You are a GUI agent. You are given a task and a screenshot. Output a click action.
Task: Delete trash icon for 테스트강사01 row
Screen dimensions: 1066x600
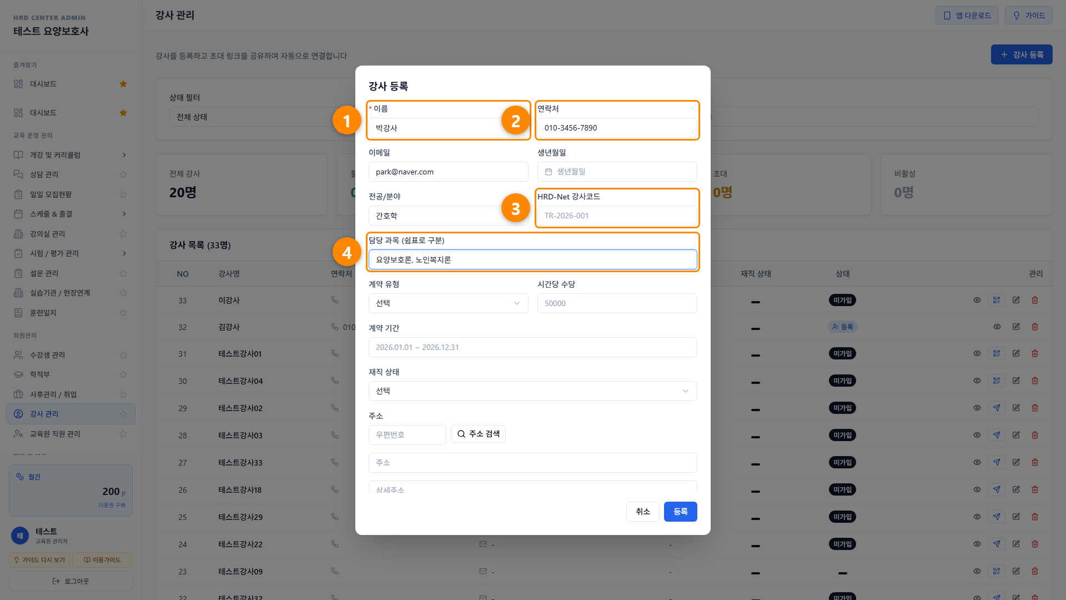1035,353
